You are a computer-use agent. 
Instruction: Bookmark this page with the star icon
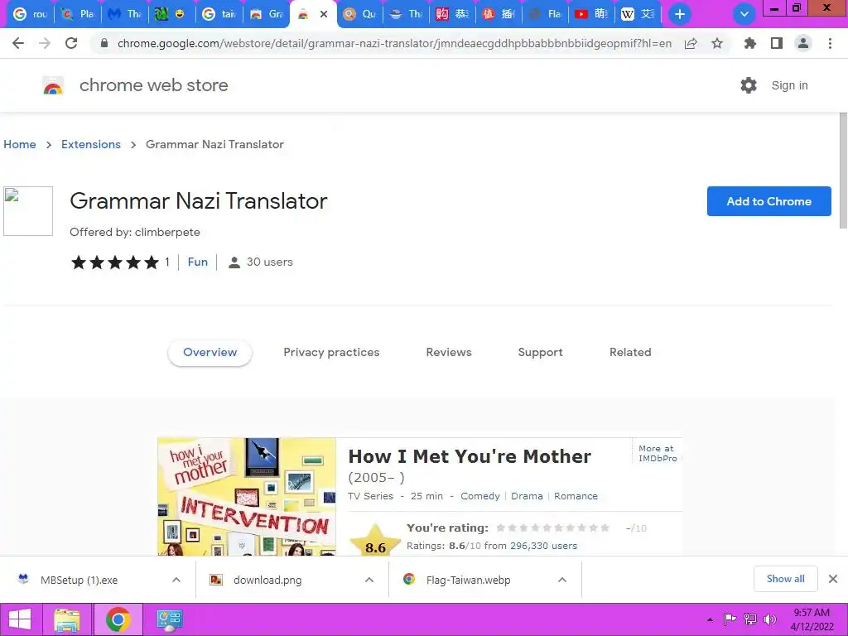717,43
